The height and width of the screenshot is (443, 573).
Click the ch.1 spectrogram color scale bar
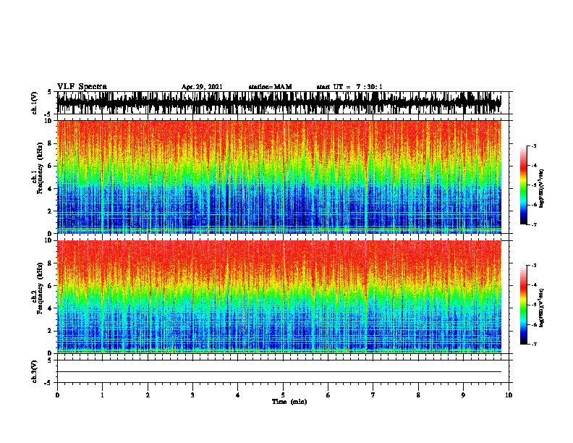pyautogui.click(x=524, y=185)
